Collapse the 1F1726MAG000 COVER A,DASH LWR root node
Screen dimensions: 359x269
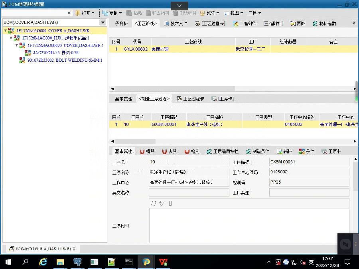coord(5,31)
